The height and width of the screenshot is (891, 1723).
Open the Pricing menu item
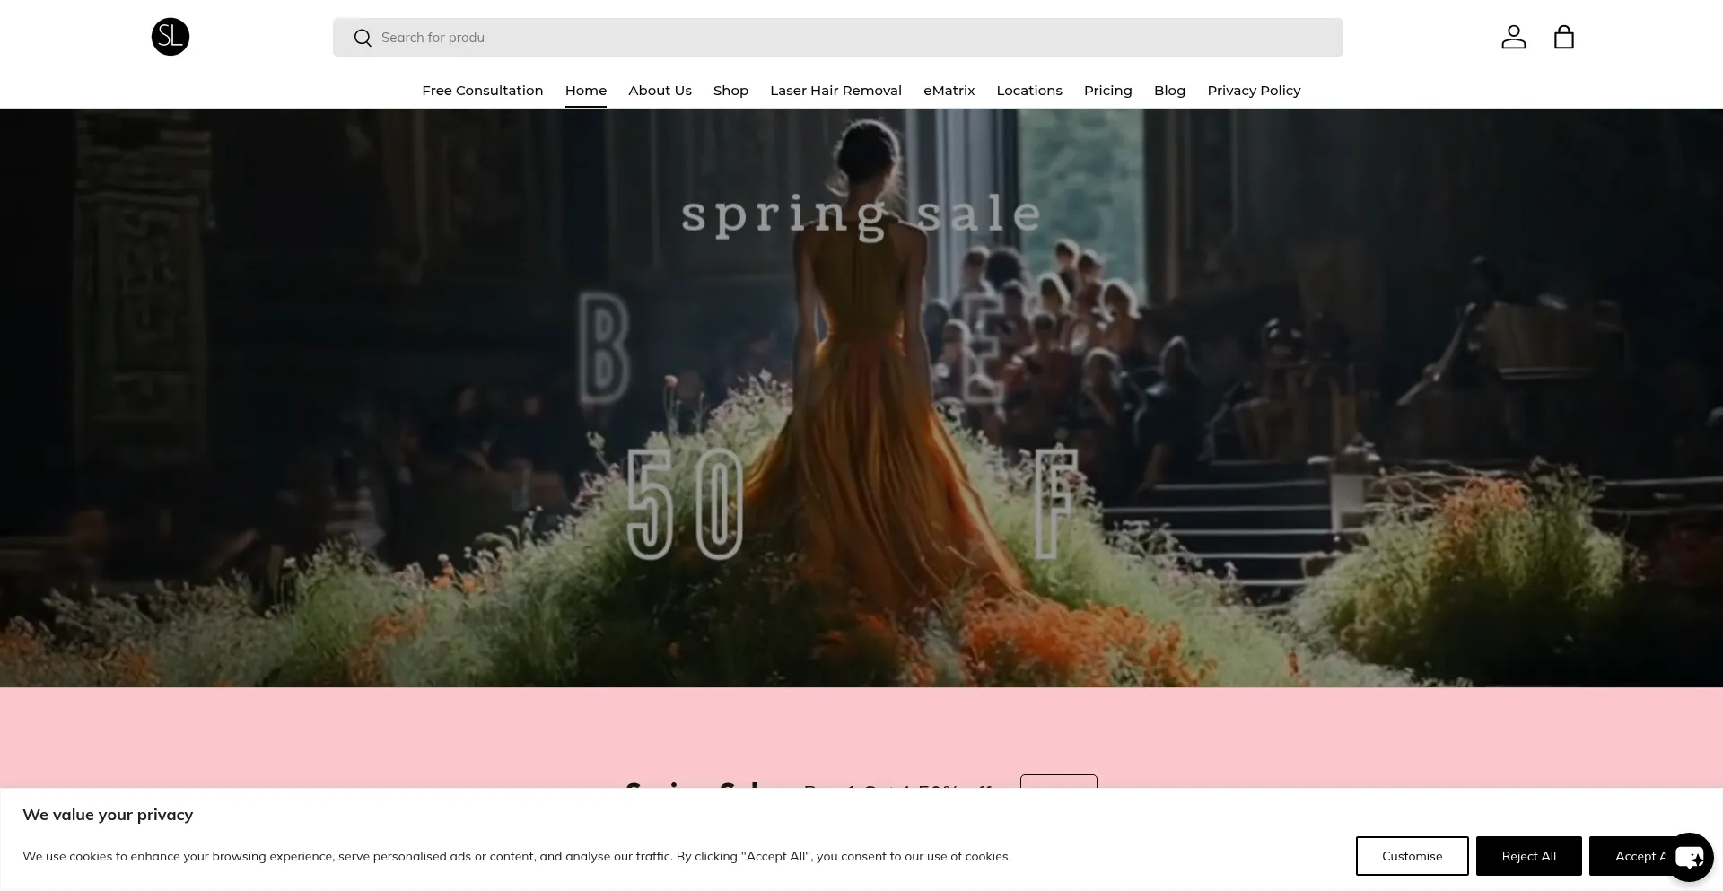1107,91
